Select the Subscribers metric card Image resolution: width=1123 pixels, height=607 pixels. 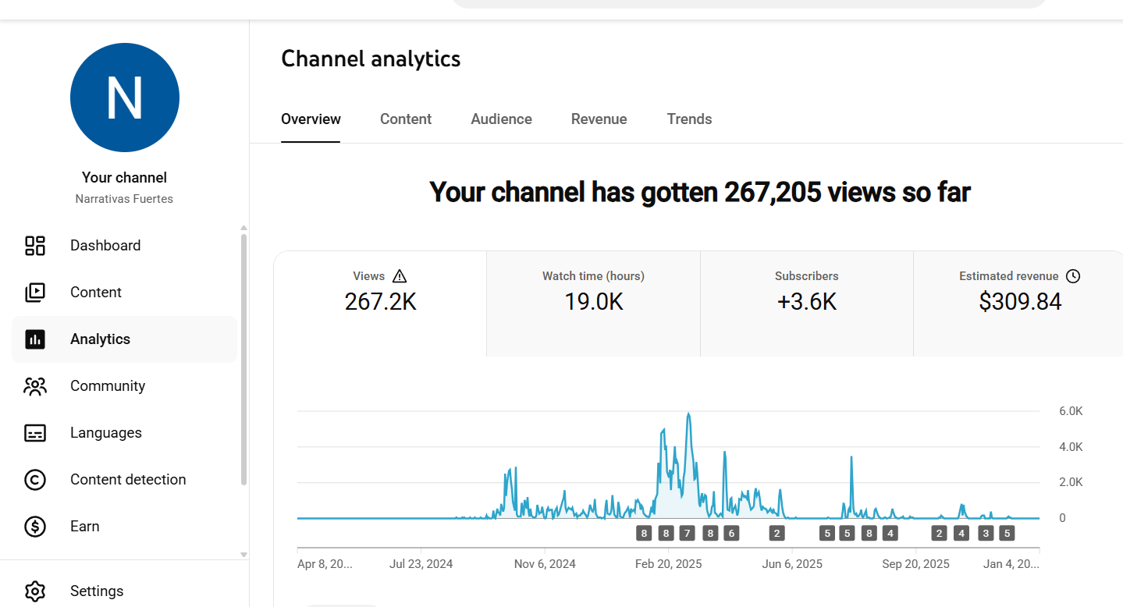pos(807,304)
